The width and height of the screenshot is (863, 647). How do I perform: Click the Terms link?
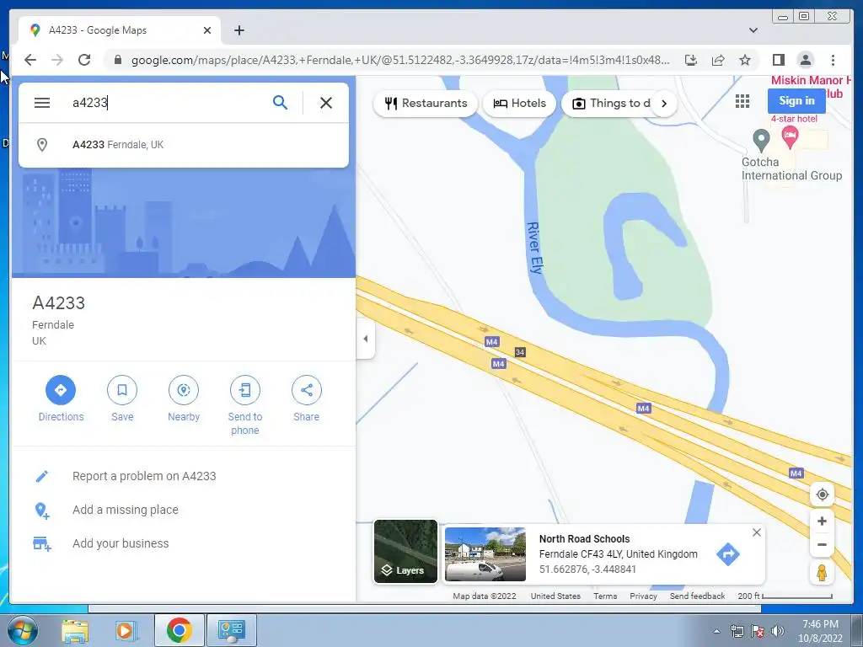605,596
